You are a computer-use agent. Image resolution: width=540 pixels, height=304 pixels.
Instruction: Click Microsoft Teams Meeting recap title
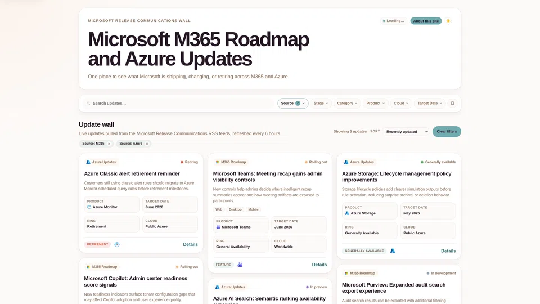coord(268,177)
